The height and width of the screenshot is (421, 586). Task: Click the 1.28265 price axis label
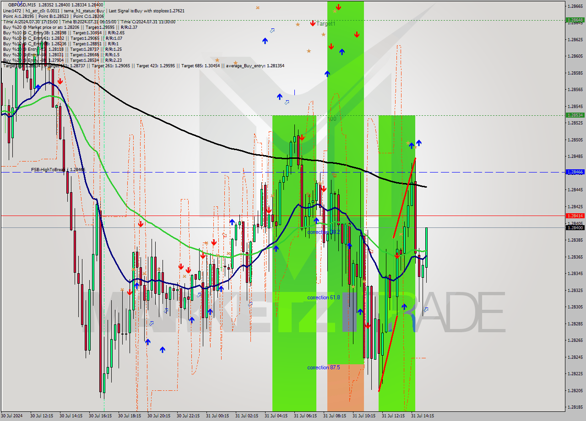[575, 340]
